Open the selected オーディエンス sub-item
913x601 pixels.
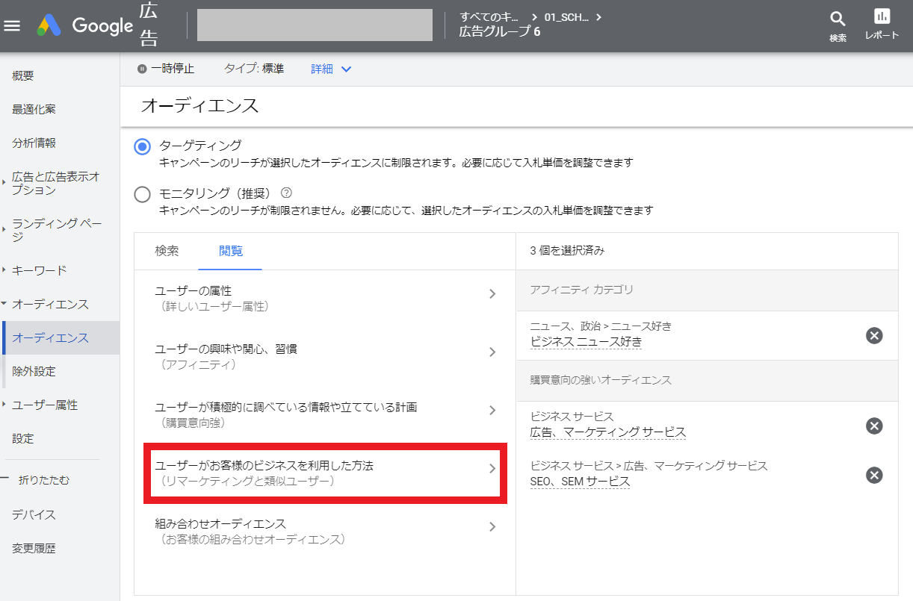pyautogui.click(x=61, y=337)
